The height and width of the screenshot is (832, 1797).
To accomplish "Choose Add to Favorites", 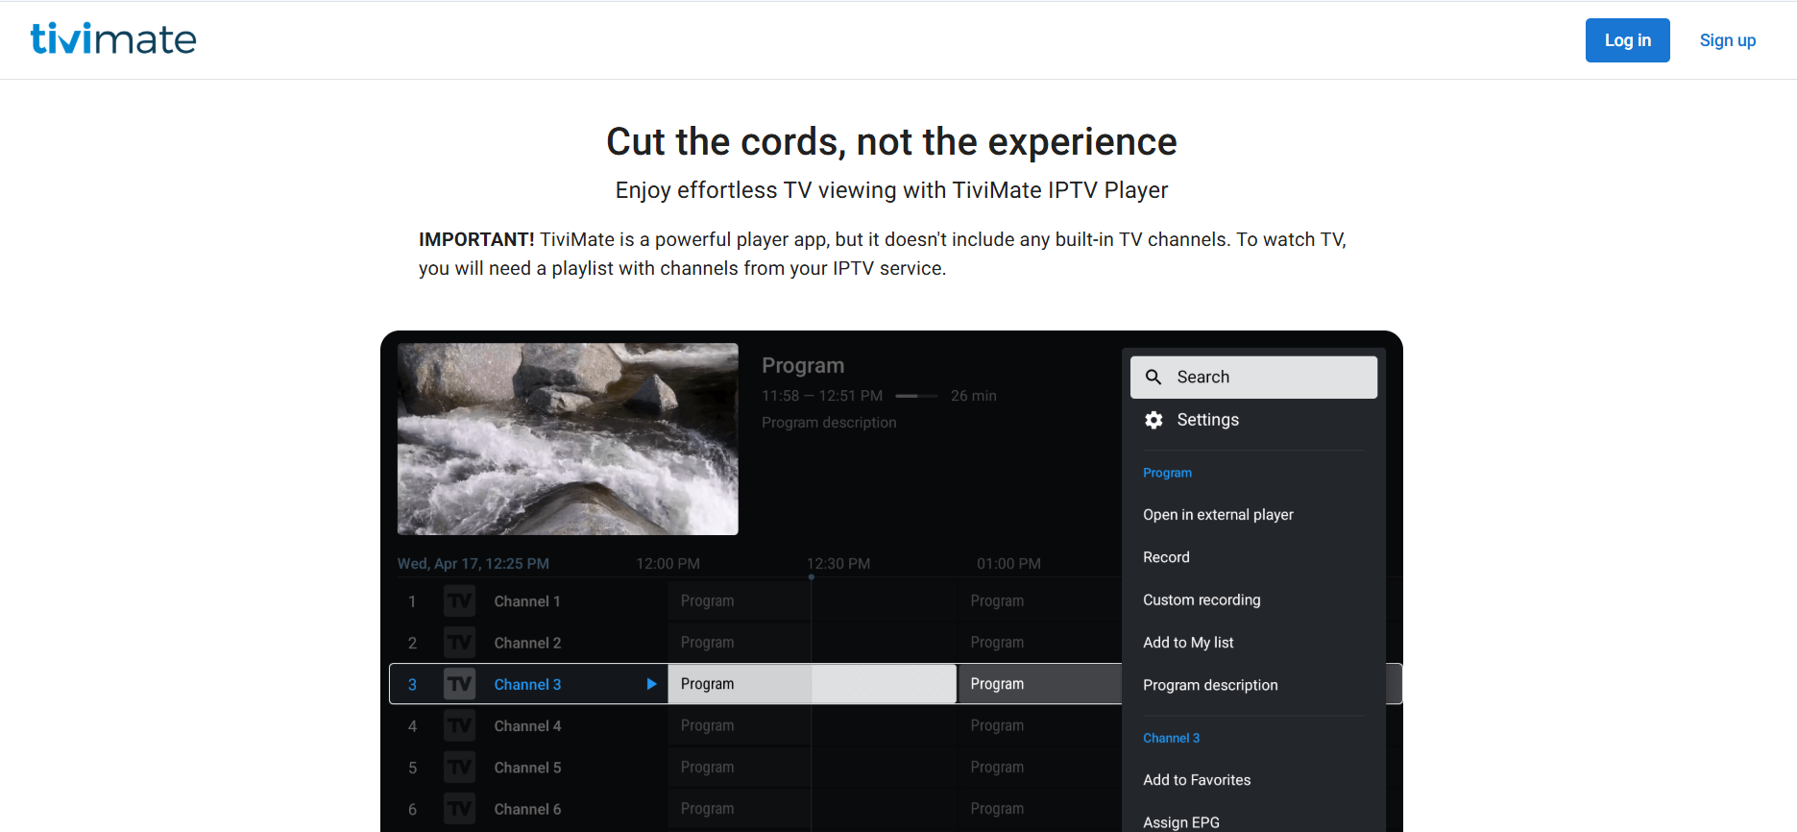I will click(1197, 780).
